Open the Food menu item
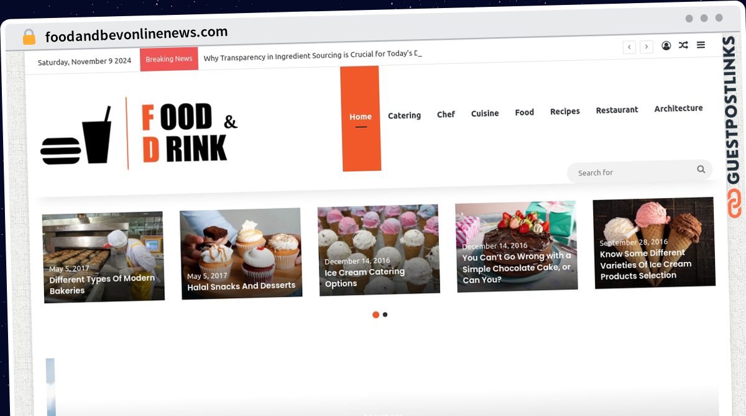Screen dimensions: 746x416 pyautogui.click(x=525, y=112)
